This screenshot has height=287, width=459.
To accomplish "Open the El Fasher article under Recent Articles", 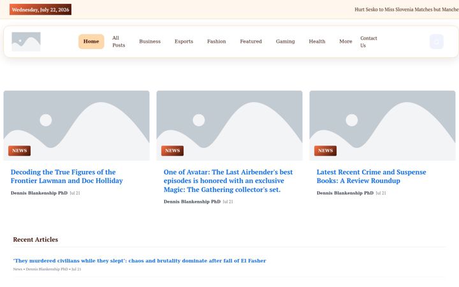I will 140,261.
